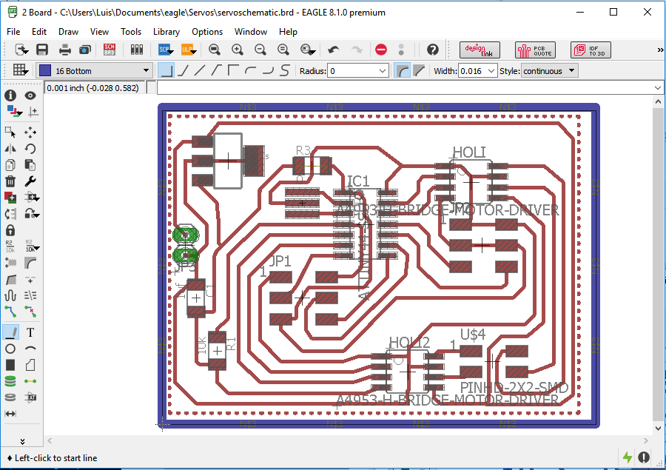Open the Help question mark icon
This screenshot has width=666, height=470.
(x=432, y=50)
